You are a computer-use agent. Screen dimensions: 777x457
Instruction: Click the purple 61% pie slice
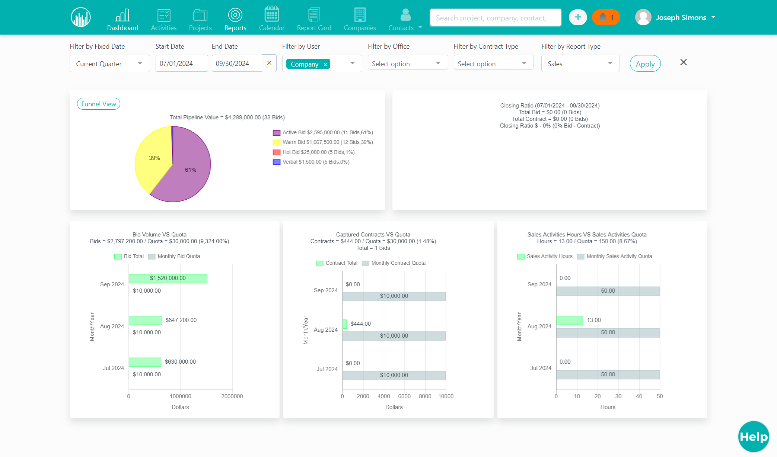click(x=191, y=170)
